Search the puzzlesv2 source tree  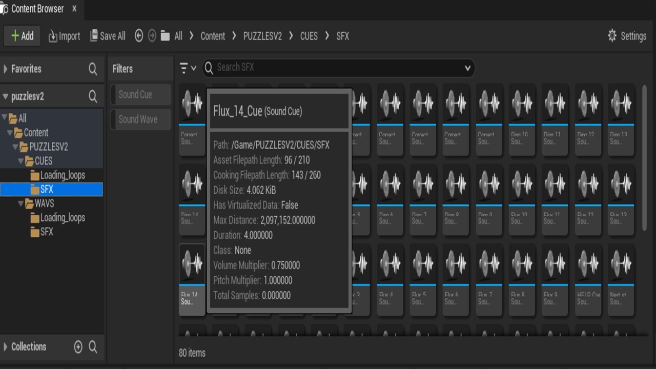[x=93, y=96]
